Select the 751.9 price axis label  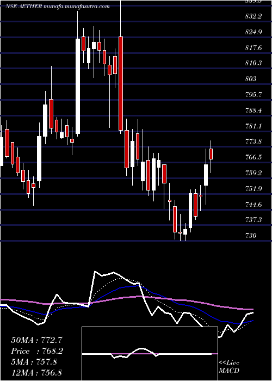click(x=254, y=188)
